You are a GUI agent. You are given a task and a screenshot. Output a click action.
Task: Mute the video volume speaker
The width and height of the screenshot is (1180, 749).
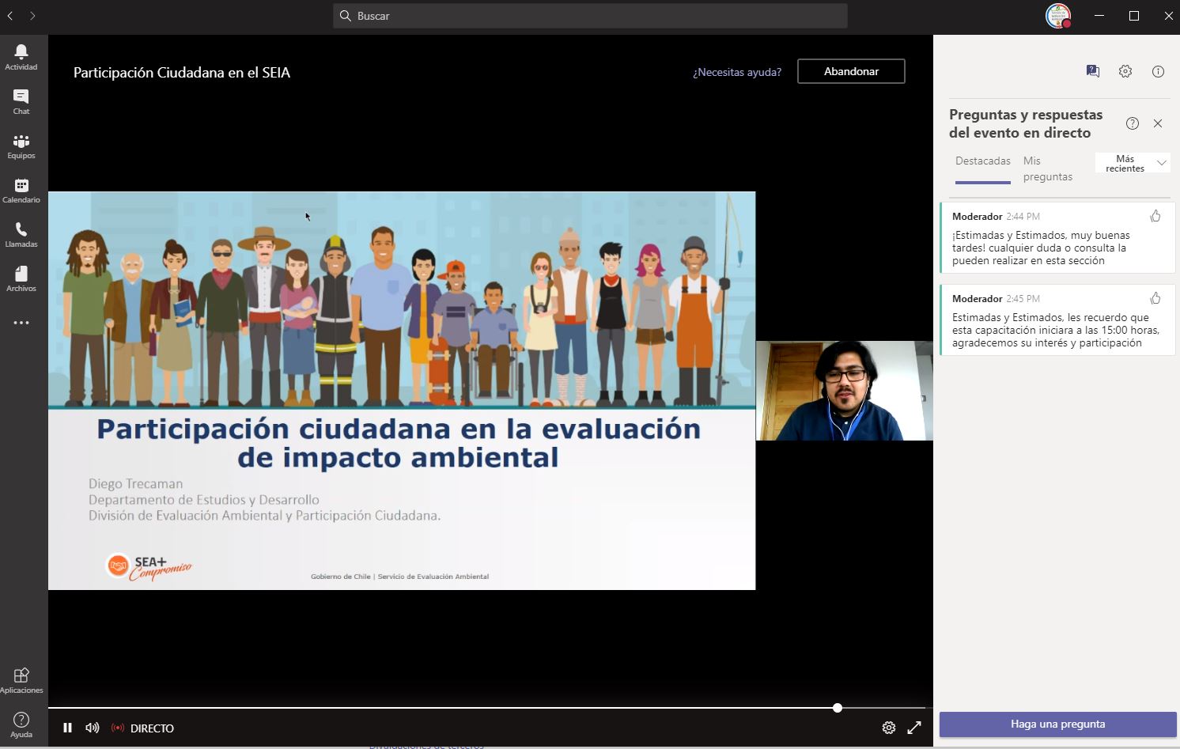[93, 728]
